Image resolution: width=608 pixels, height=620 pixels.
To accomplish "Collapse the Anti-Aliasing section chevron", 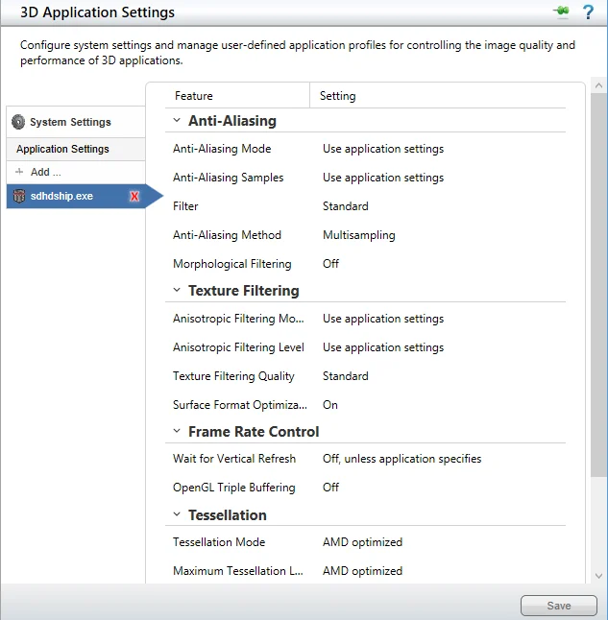I will point(177,120).
